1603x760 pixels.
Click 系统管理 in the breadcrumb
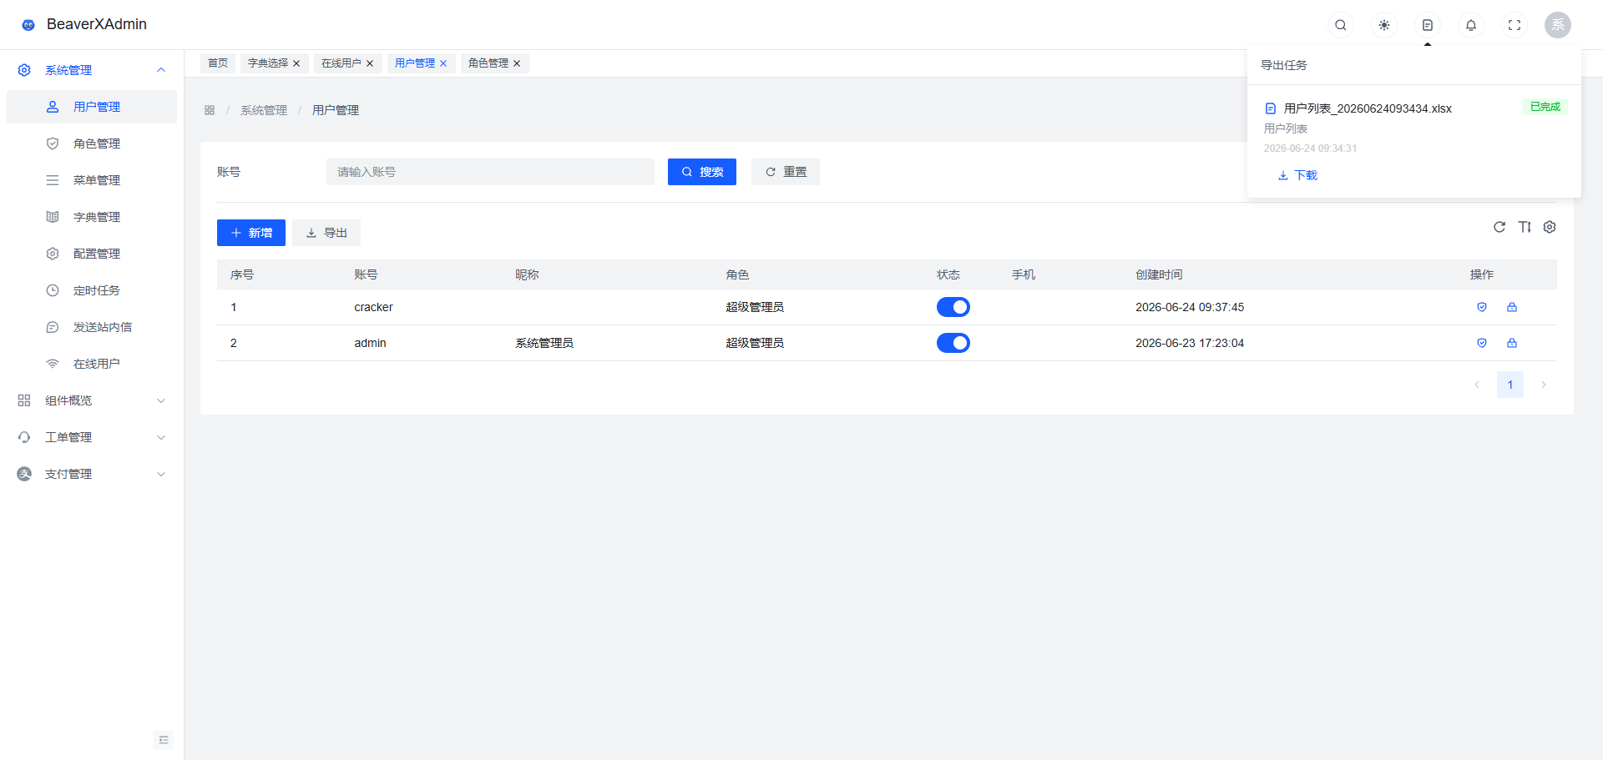[x=264, y=110]
